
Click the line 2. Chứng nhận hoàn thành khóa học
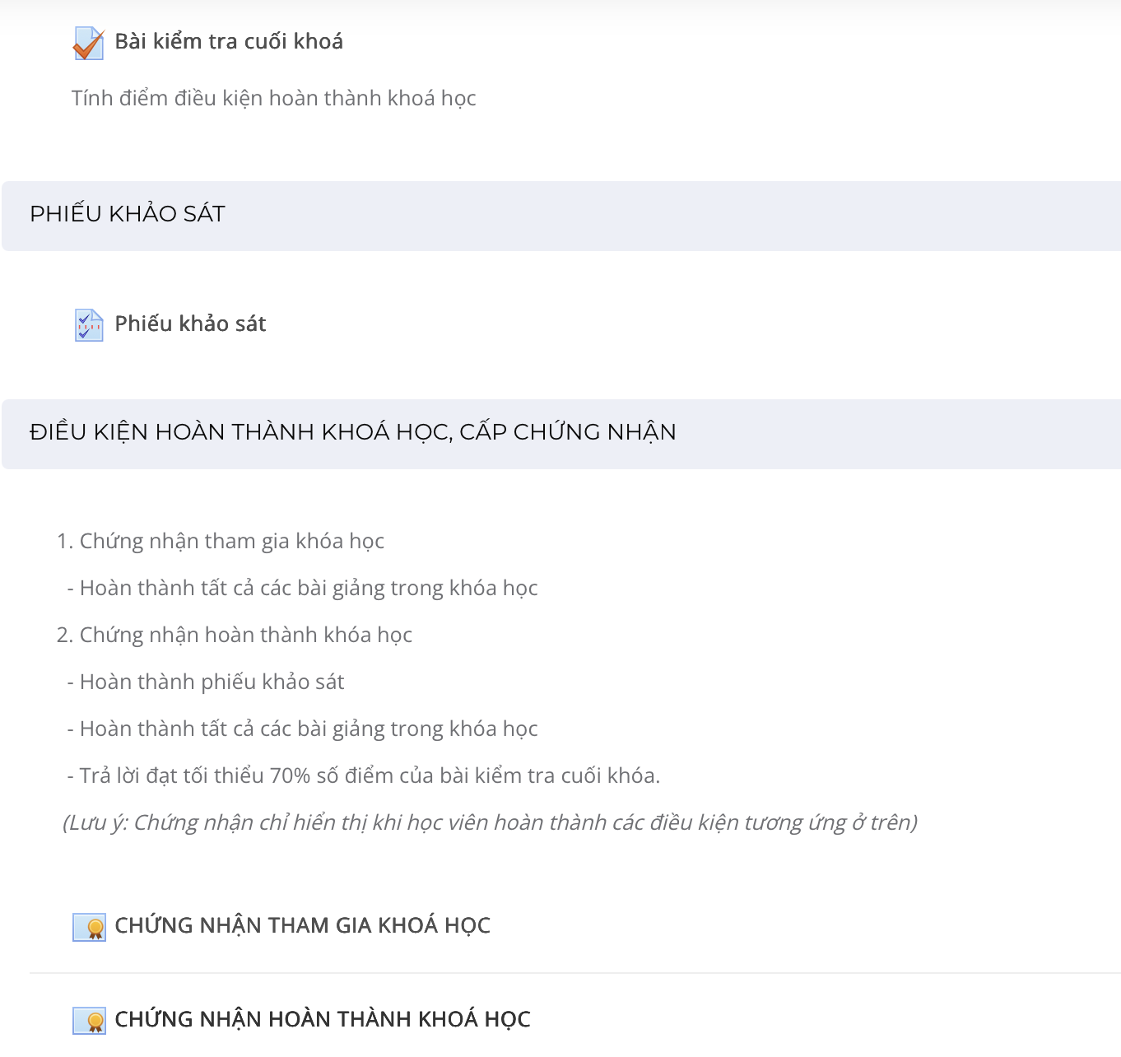(x=235, y=635)
